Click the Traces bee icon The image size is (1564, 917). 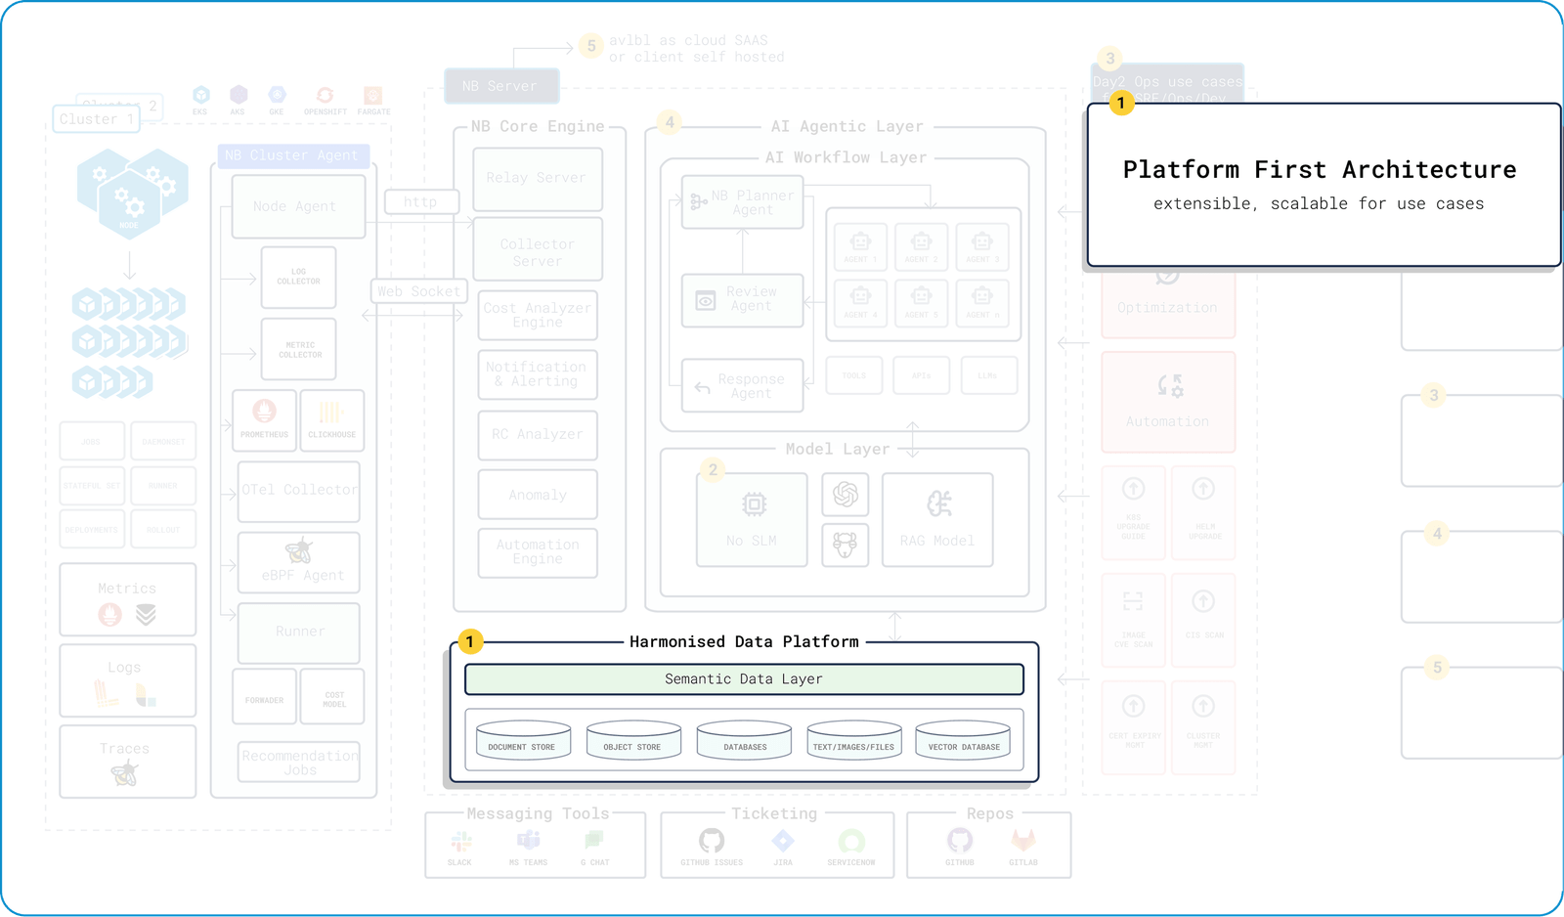click(124, 774)
